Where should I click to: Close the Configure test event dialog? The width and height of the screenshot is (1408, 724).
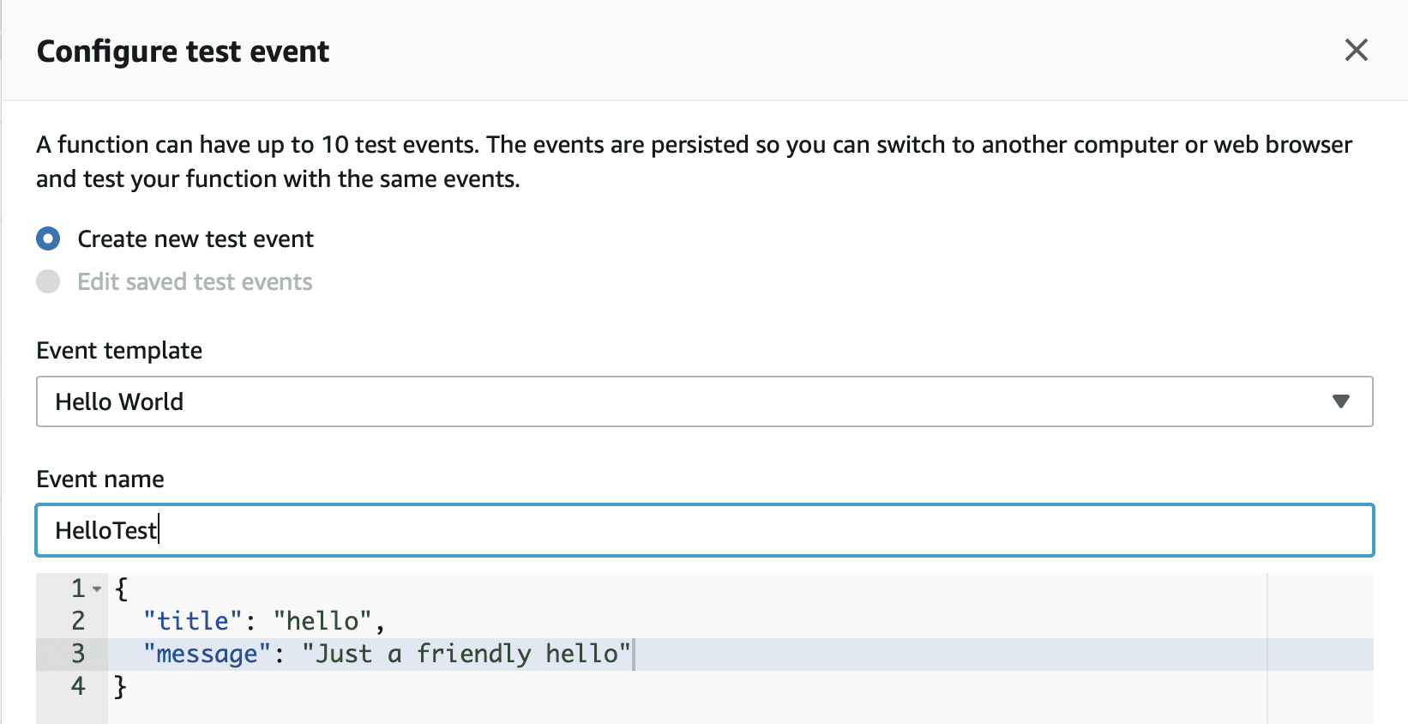coord(1356,51)
